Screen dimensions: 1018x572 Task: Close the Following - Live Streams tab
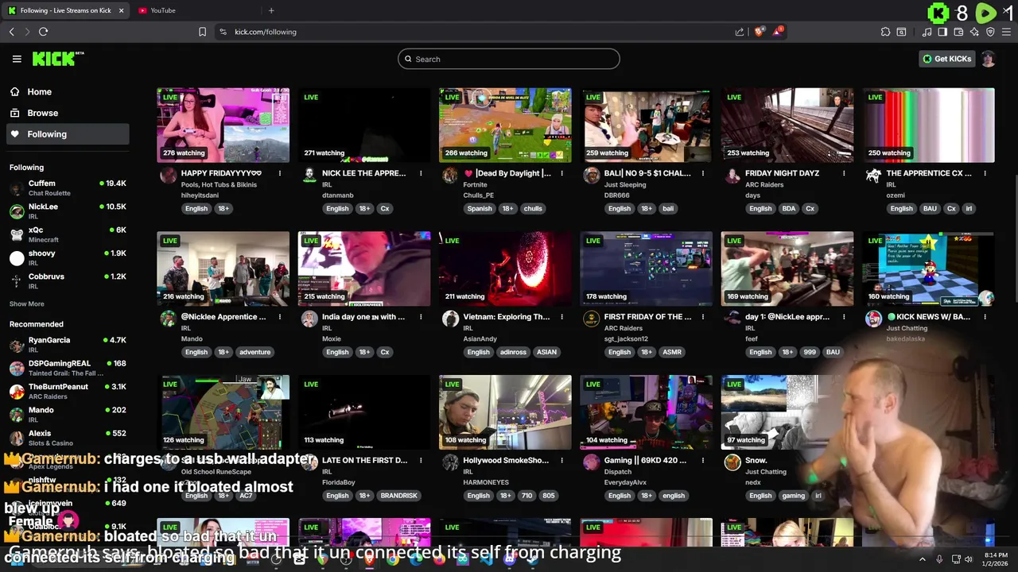pos(121,10)
